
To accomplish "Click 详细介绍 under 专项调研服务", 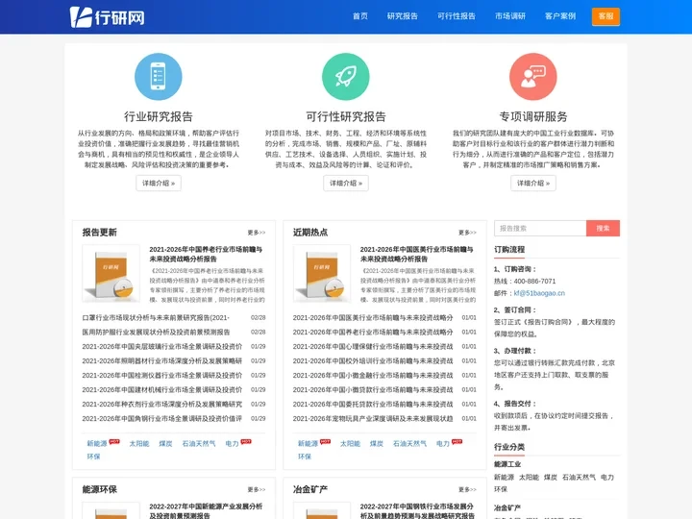I will pos(533,184).
